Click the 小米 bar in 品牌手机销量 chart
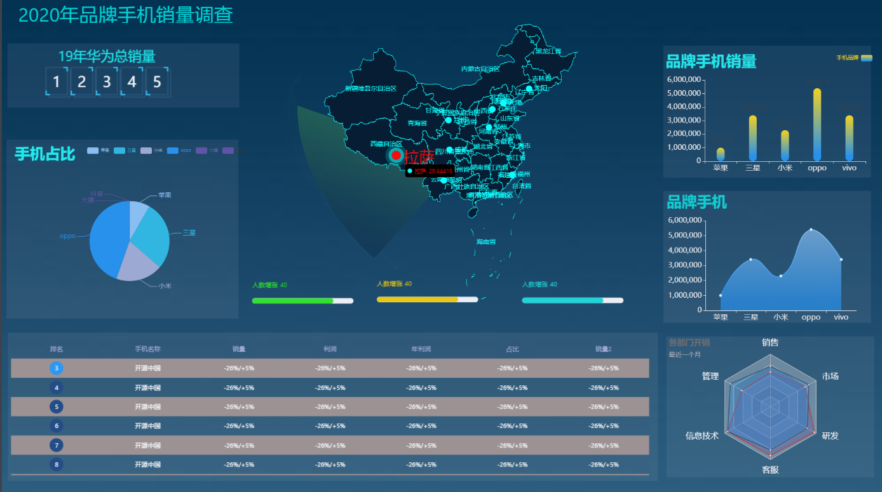The width and height of the screenshot is (882, 492). 785,146
